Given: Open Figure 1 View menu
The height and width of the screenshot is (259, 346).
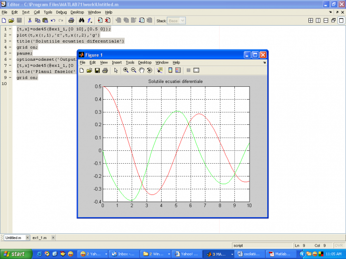Looking at the screenshot, I should [x=104, y=63].
